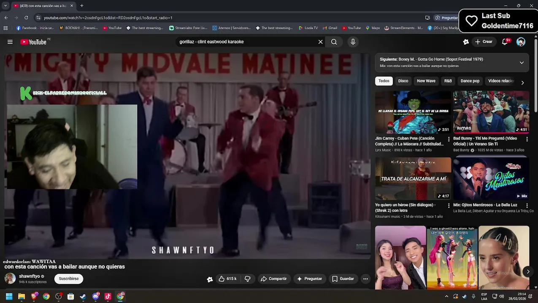This screenshot has width=538, height=303.
Task: Open Discord from taskbar
Action: coord(95,296)
